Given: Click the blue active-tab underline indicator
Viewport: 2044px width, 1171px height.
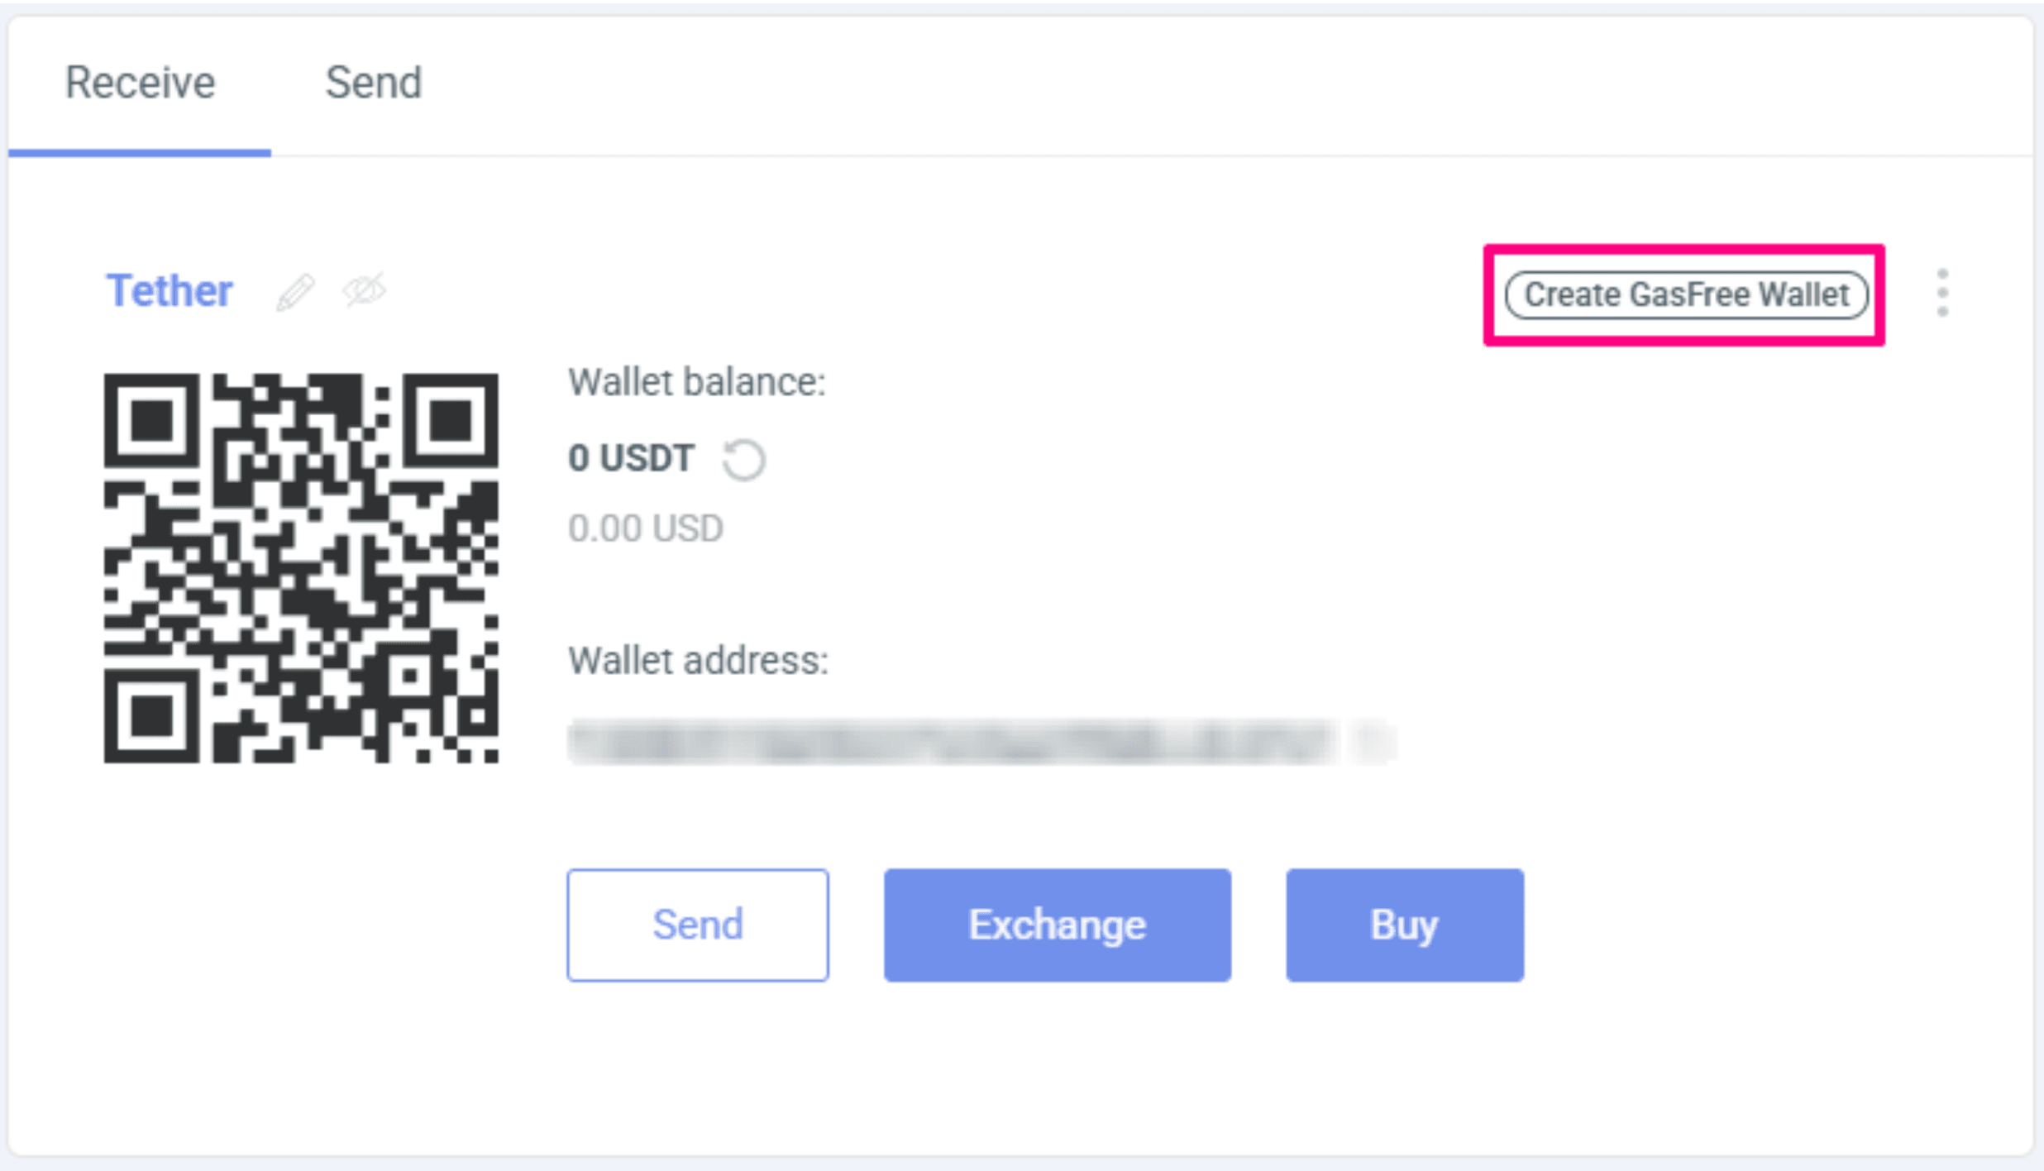Looking at the screenshot, I should (x=140, y=152).
